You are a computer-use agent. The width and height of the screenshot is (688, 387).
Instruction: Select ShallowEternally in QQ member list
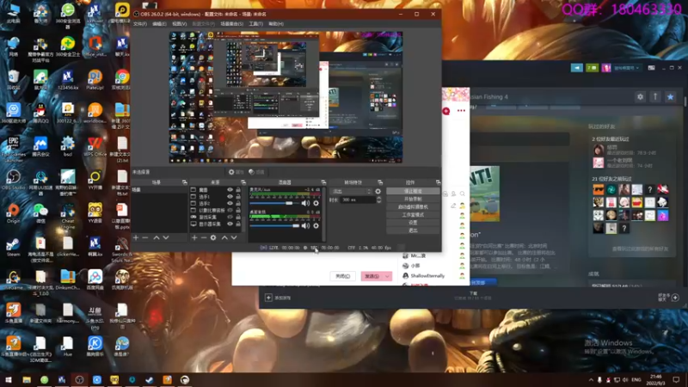click(x=427, y=276)
